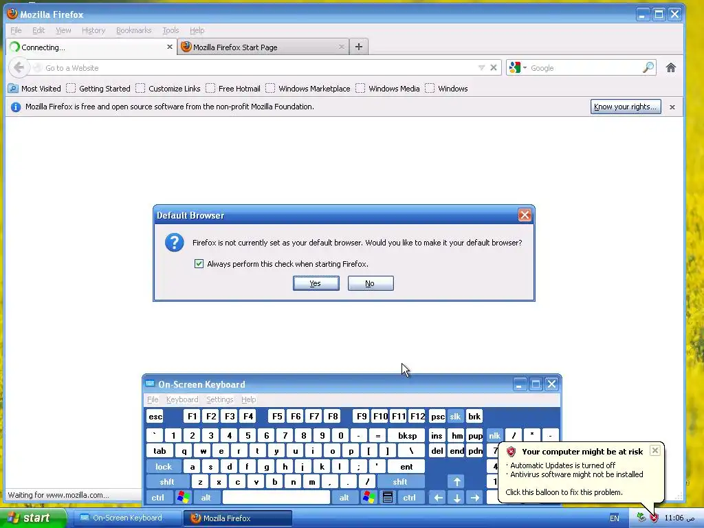Toggle the nlk num lock key
The width and height of the screenshot is (704, 528).
tap(494, 435)
